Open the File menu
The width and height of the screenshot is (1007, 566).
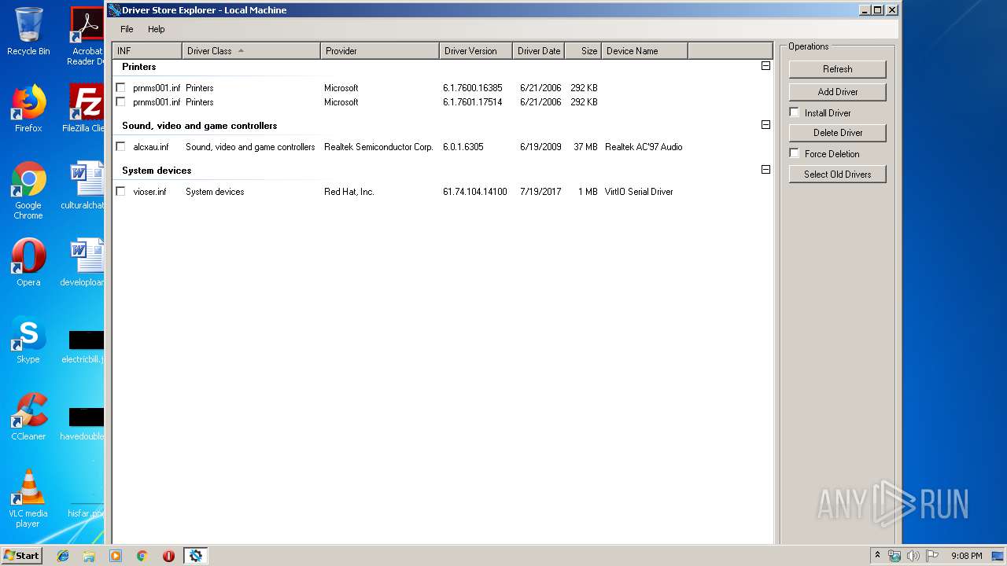pyautogui.click(x=127, y=29)
